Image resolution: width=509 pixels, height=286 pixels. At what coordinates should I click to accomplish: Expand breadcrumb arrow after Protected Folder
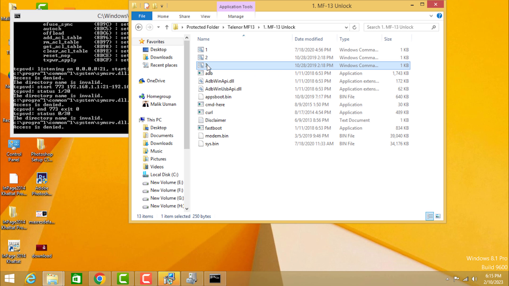[223, 27]
